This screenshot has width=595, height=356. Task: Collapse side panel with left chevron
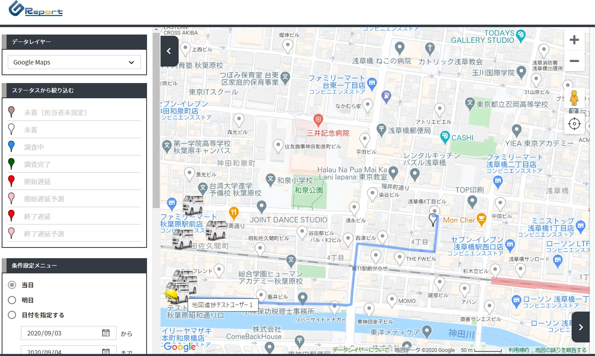click(169, 51)
